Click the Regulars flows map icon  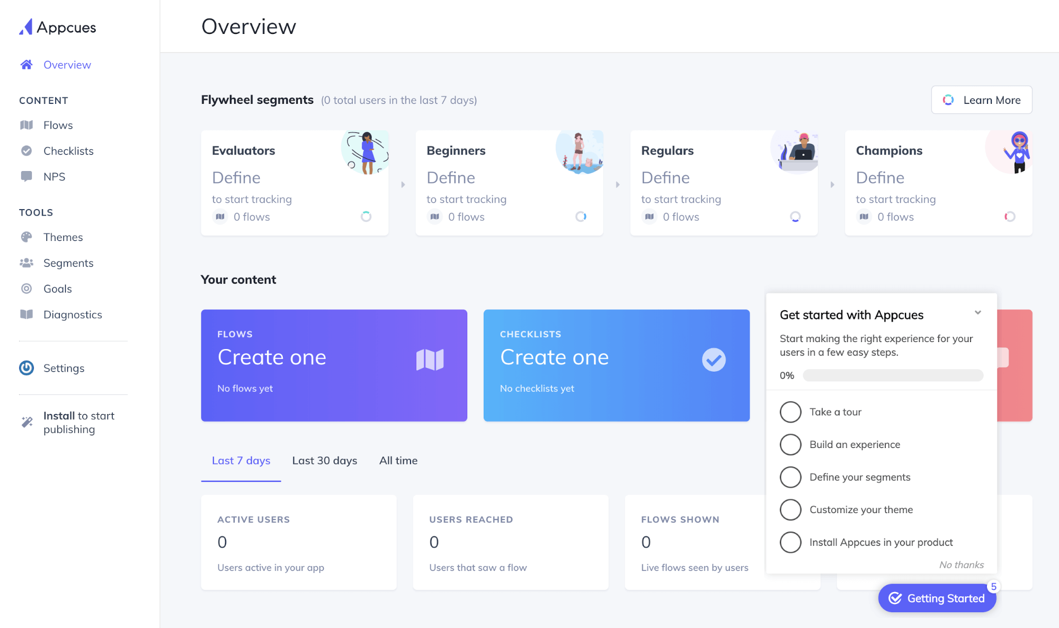click(649, 217)
